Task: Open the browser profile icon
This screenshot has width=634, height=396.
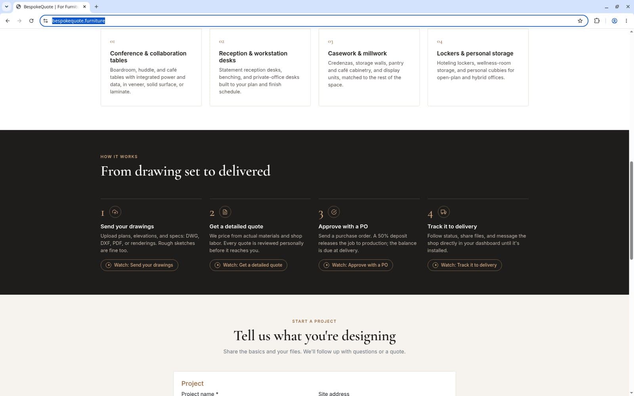Action: click(614, 21)
